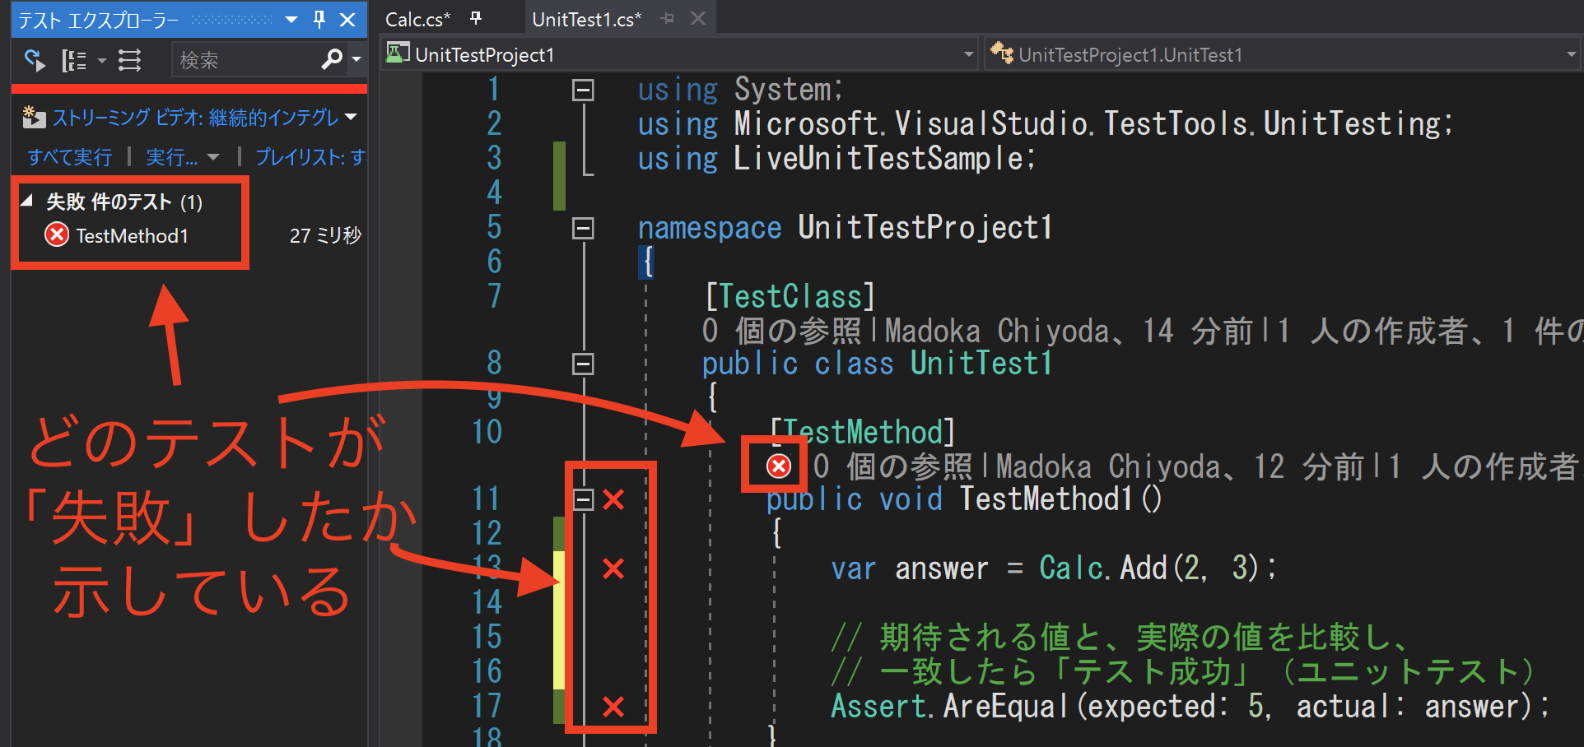Image resolution: width=1584 pixels, height=747 pixels.
Task: Open the UnitTestProject1 project dropdown
Action: 680,55
